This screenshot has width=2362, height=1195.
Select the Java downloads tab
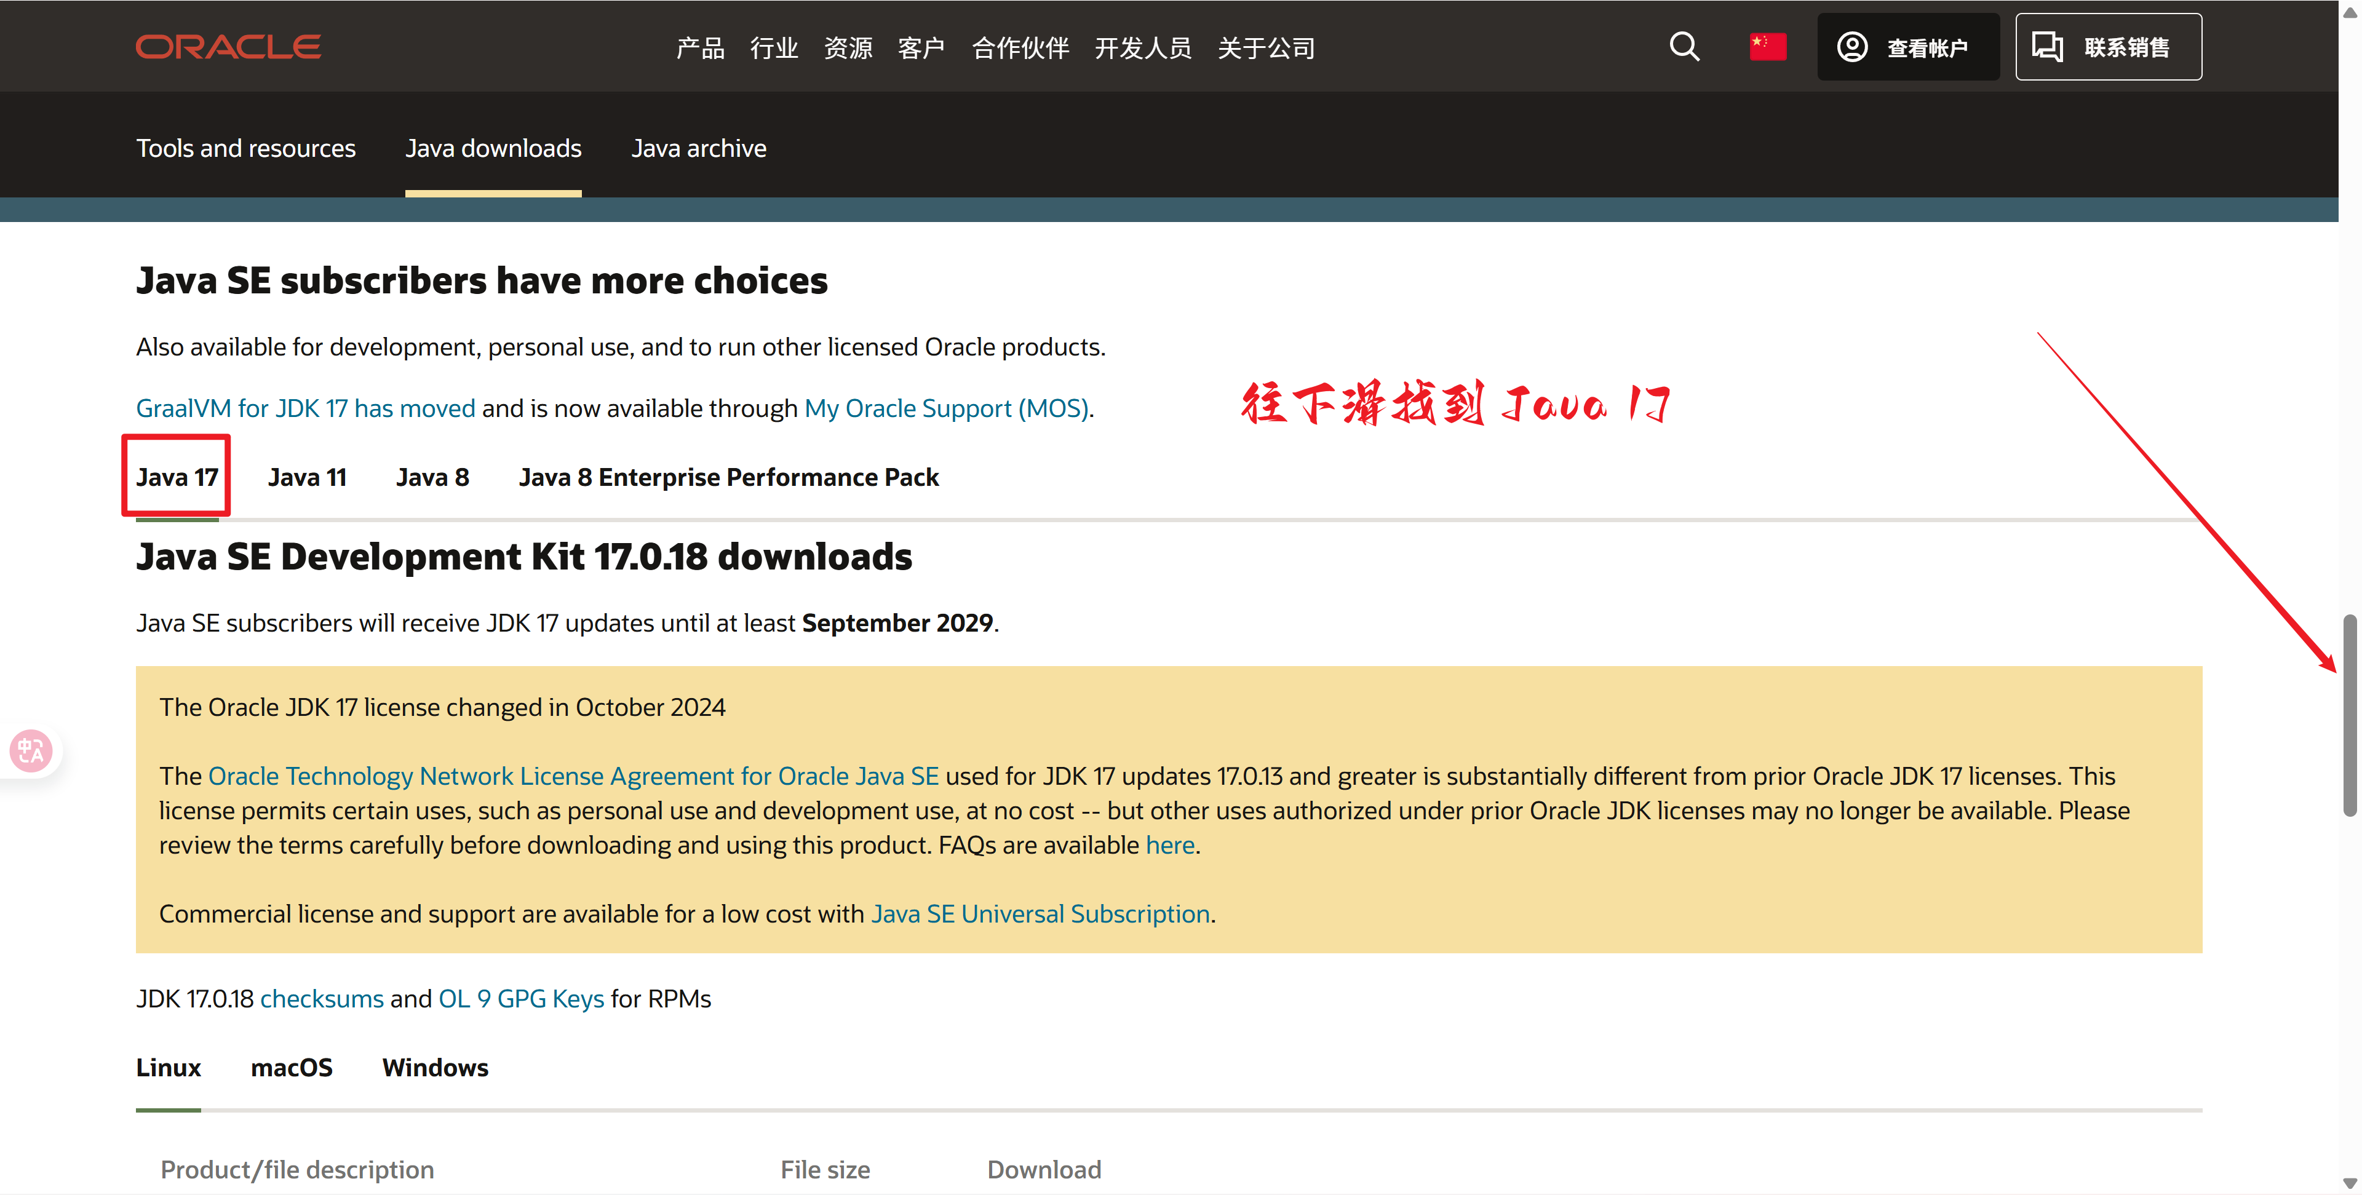click(x=493, y=149)
